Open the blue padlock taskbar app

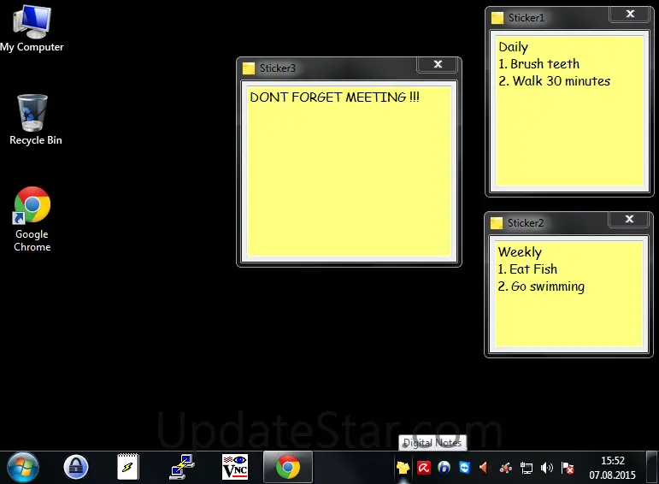pos(76,467)
